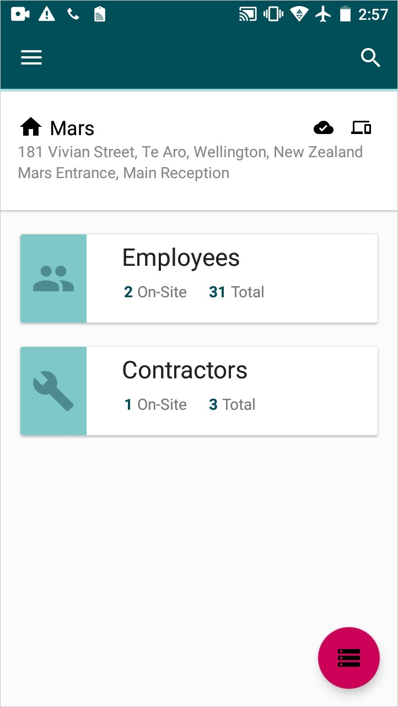Screen dimensions: 398x707
Task: Open the Contractors card
Action: click(x=199, y=391)
